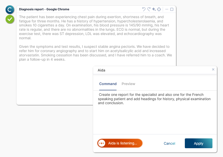This screenshot has height=157, width=223.
Task: Click the first paragraph of the diagnosis report
Action: [94, 27]
